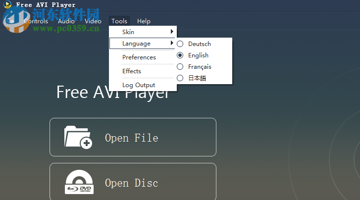This screenshot has width=360, height=200.
Task: Click the Free AVI Player title bar logo
Action: (7, 4)
